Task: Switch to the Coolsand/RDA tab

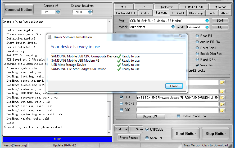Action: 126,13
